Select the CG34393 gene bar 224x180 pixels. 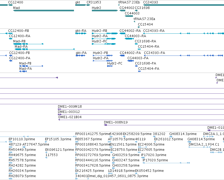click(183, 5)
